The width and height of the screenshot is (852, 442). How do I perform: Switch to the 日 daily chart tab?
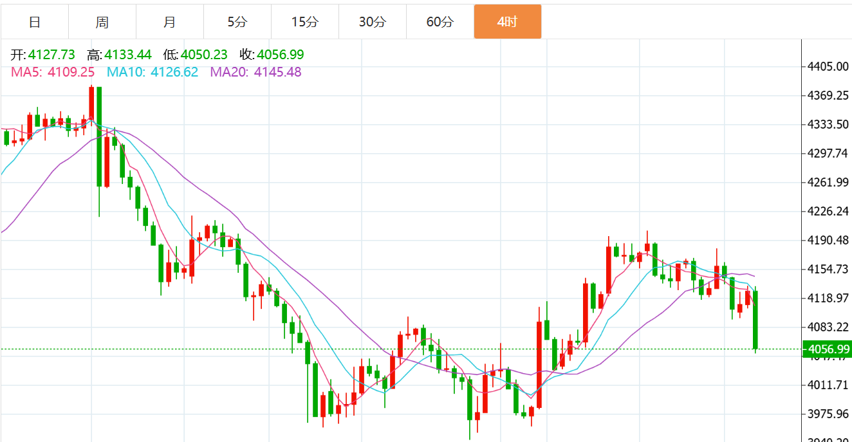(x=35, y=22)
